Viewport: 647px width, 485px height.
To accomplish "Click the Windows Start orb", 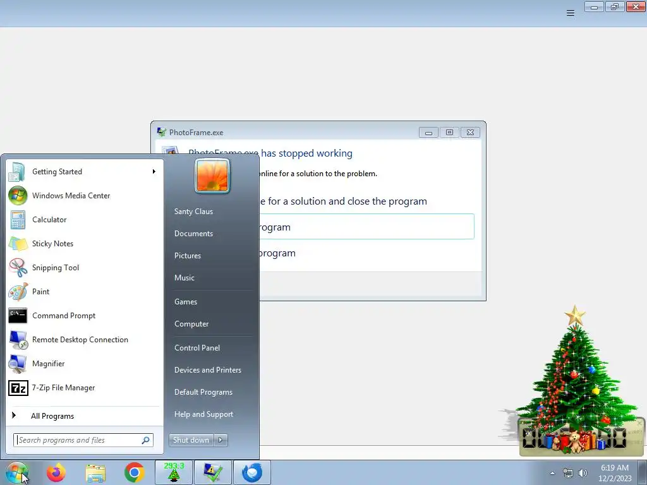I will tap(16, 472).
